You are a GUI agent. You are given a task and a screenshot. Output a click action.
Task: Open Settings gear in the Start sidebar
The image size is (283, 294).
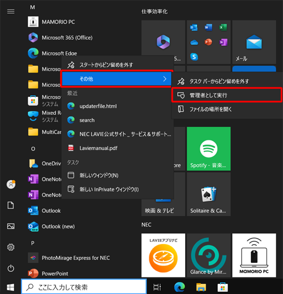(x=11, y=247)
